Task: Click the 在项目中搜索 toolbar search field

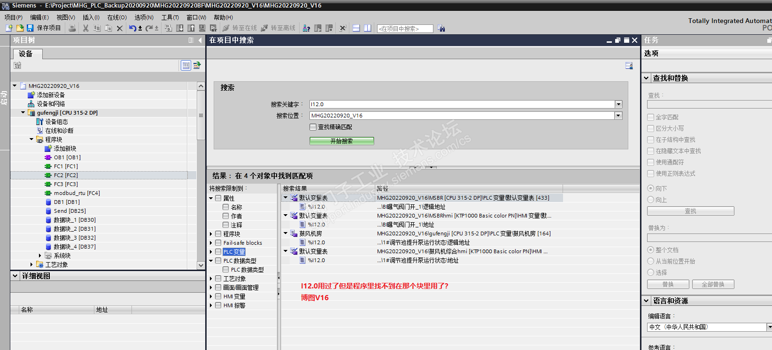Action: point(405,29)
